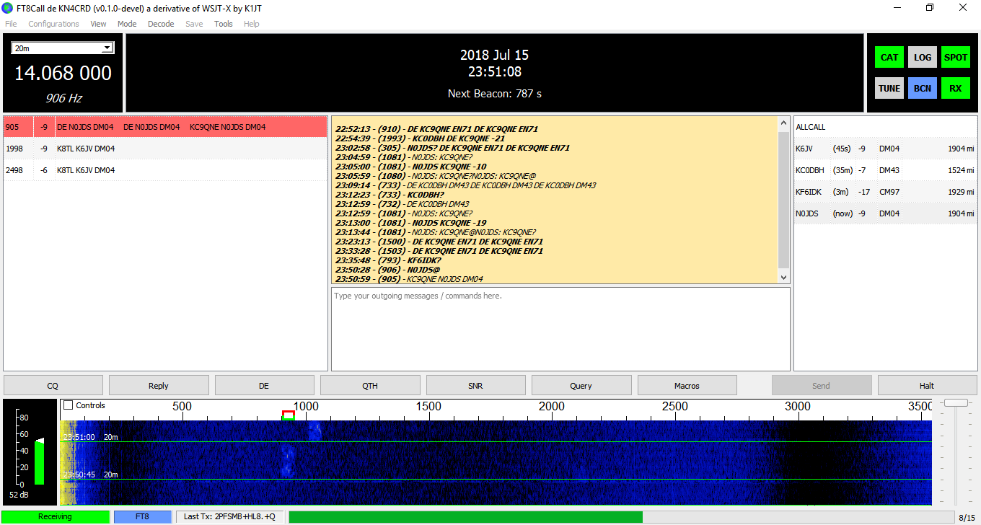Open the LOG button
This screenshot has width=981, height=525.
(923, 57)
